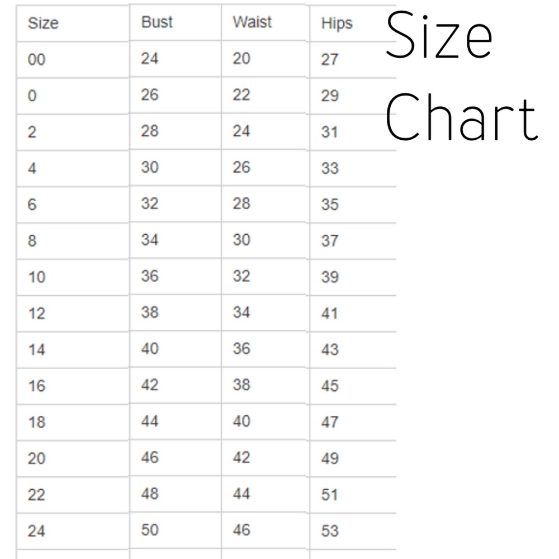
Task: Select the hips value 27 cell
Action: coord(330,59)
